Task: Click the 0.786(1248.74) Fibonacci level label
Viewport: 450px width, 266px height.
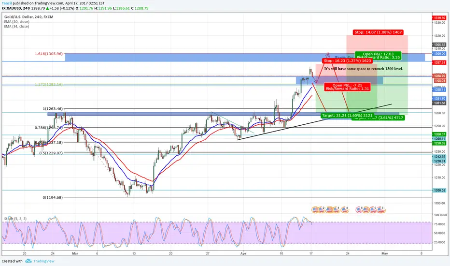Action: point(48,127)
